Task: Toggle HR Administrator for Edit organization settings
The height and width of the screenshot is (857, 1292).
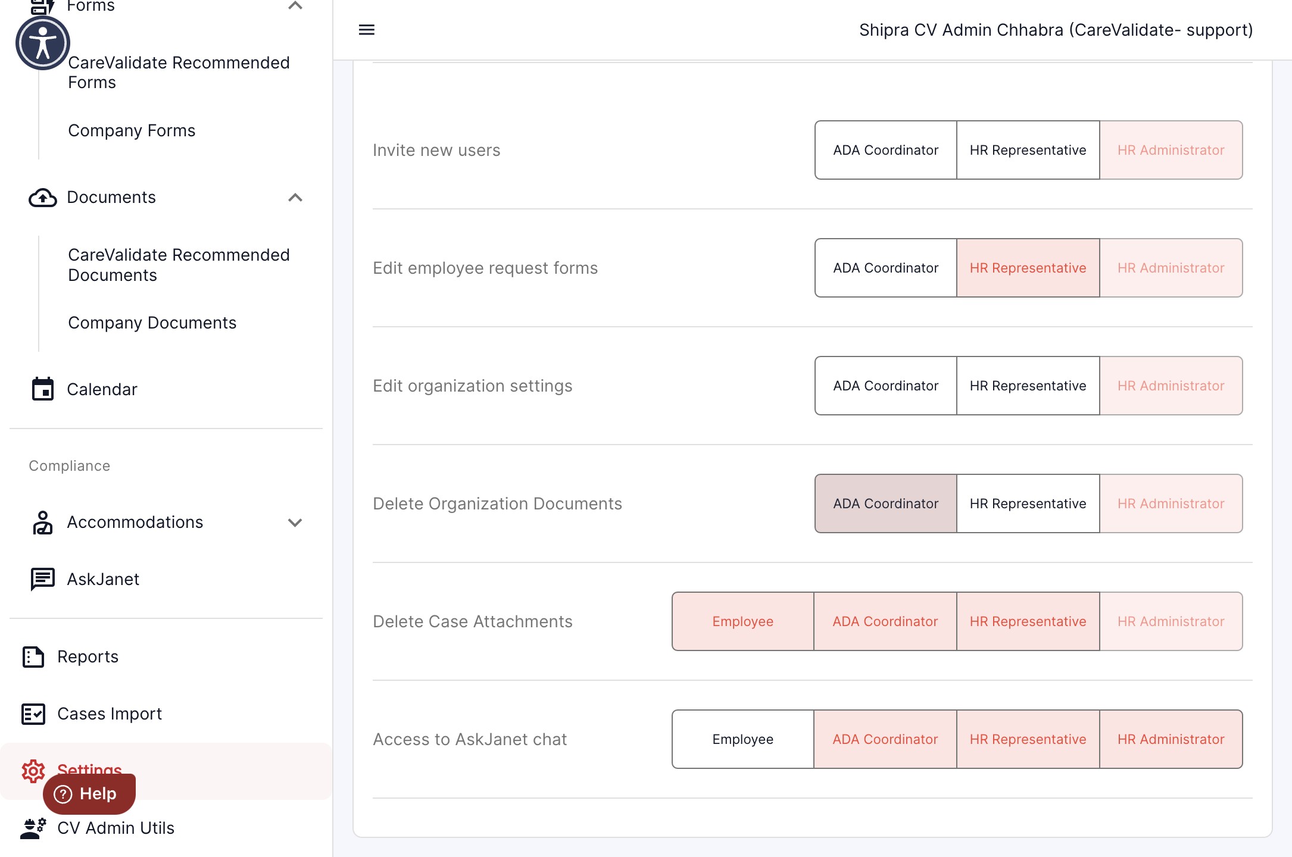Action: 1171,386
